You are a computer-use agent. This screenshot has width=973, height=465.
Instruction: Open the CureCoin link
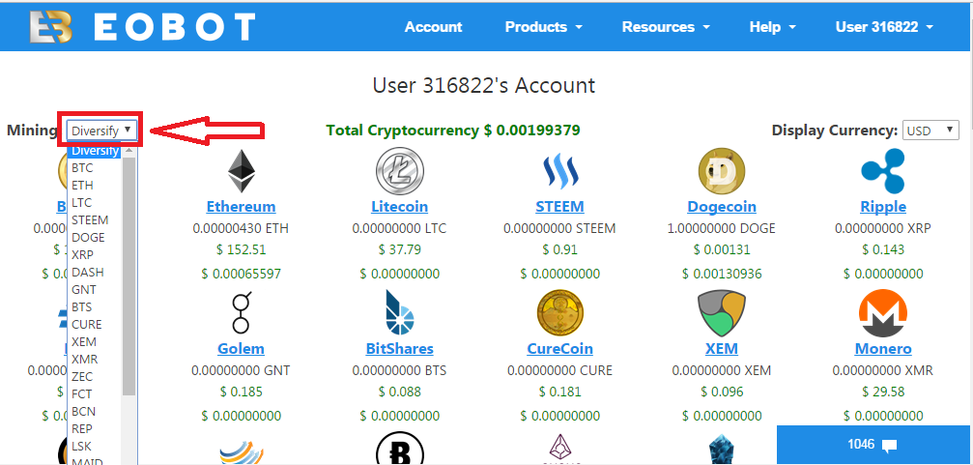click(x=559, y=348)
